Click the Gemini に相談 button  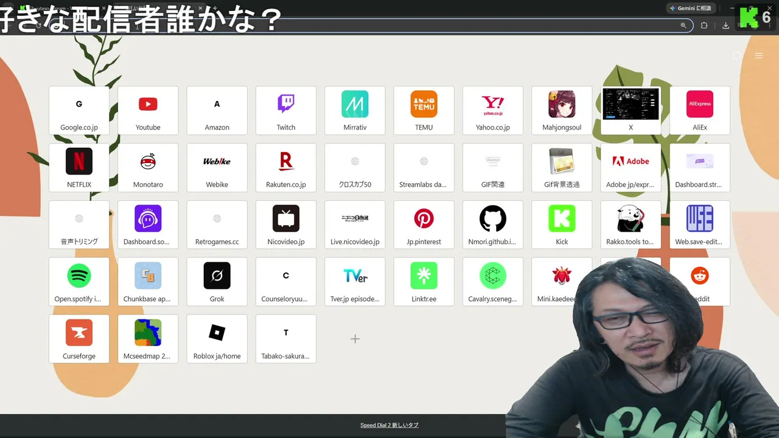(x=690, y=8)
